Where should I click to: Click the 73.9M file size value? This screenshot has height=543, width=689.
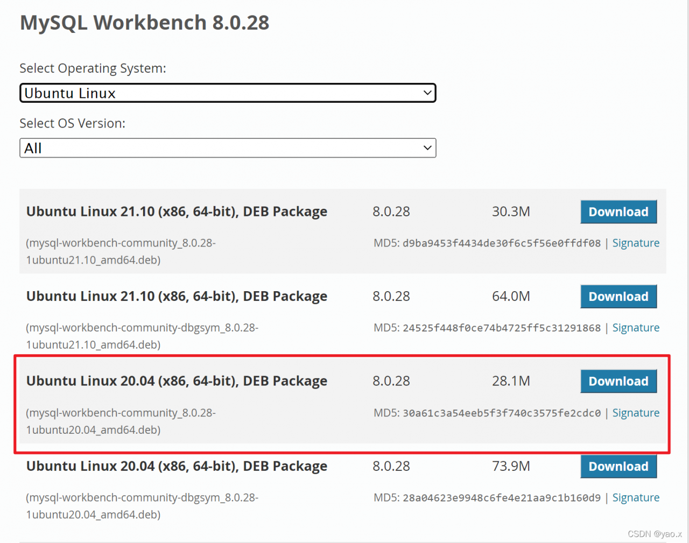point(511,466)
